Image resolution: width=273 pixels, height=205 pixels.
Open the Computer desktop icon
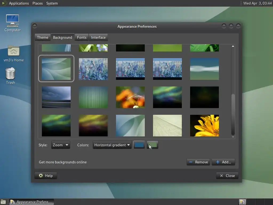pyautogui.click(x=13, y=23)
